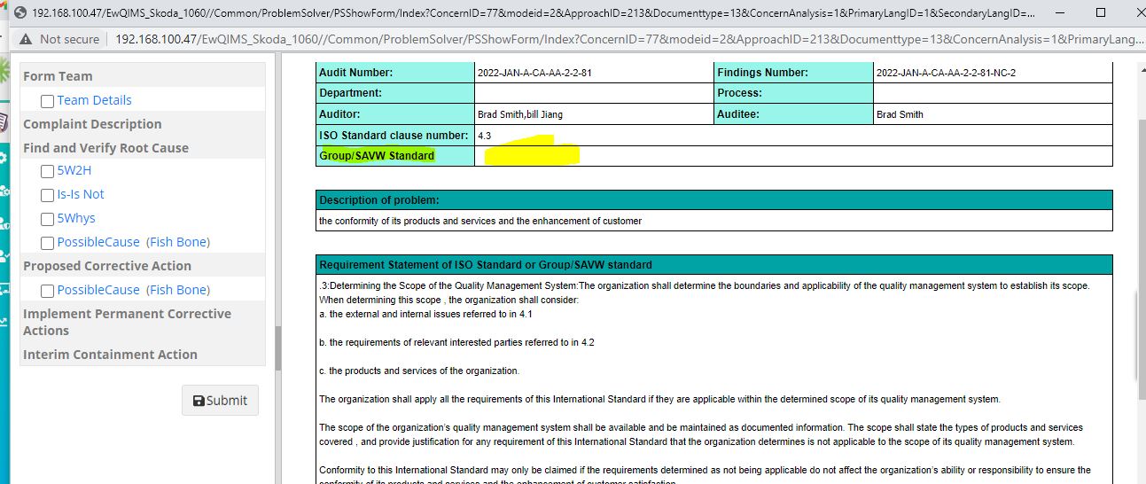1146x484 pixels.
Task: Tick PossibleCause checkbox under Proposed Corrective Action
Action: point(48,291)
